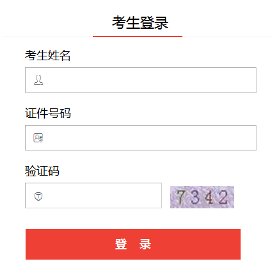
Task: Click the digit 4 in captcha image
Action: (209, 197)
